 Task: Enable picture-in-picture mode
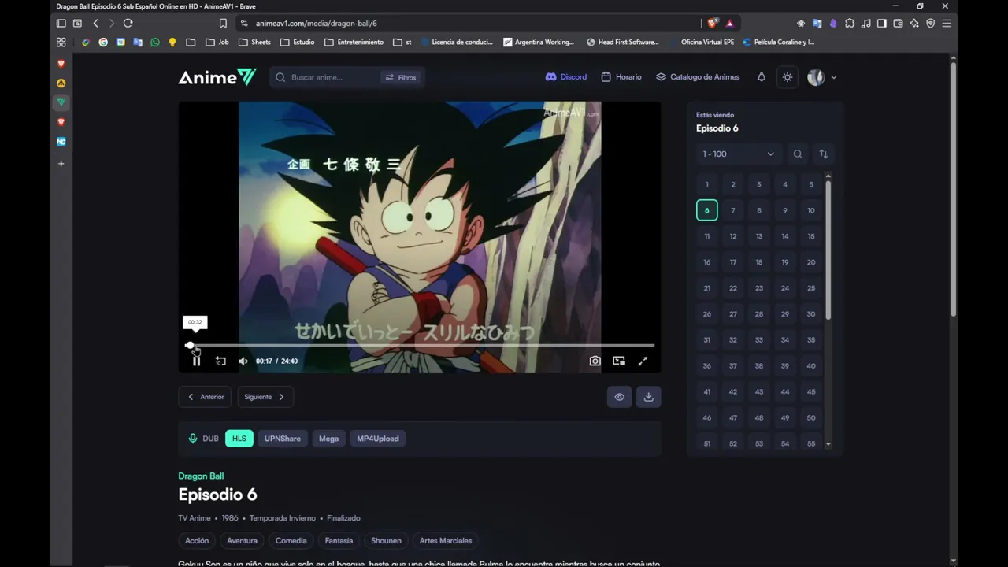point(619,361)
